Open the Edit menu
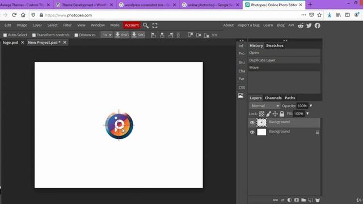The width and height of the screenshot is (363, 204). [x=7, y=25]
